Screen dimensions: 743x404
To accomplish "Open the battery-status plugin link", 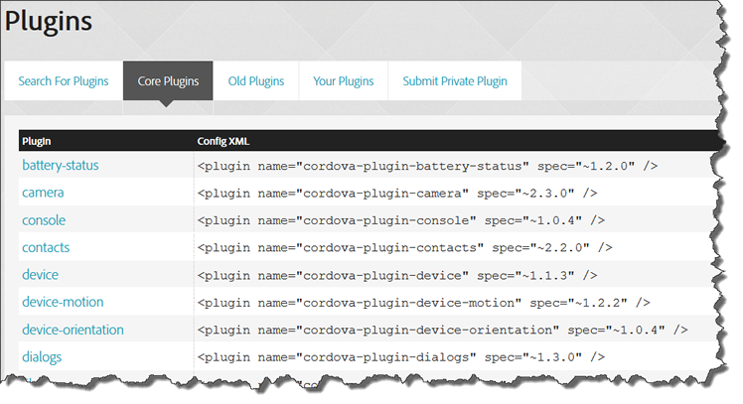I will click(61, 166).
